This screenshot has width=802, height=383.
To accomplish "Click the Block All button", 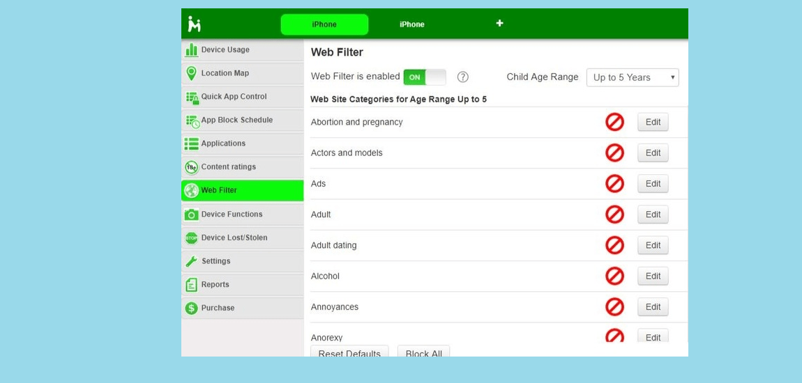I will 423,352.
